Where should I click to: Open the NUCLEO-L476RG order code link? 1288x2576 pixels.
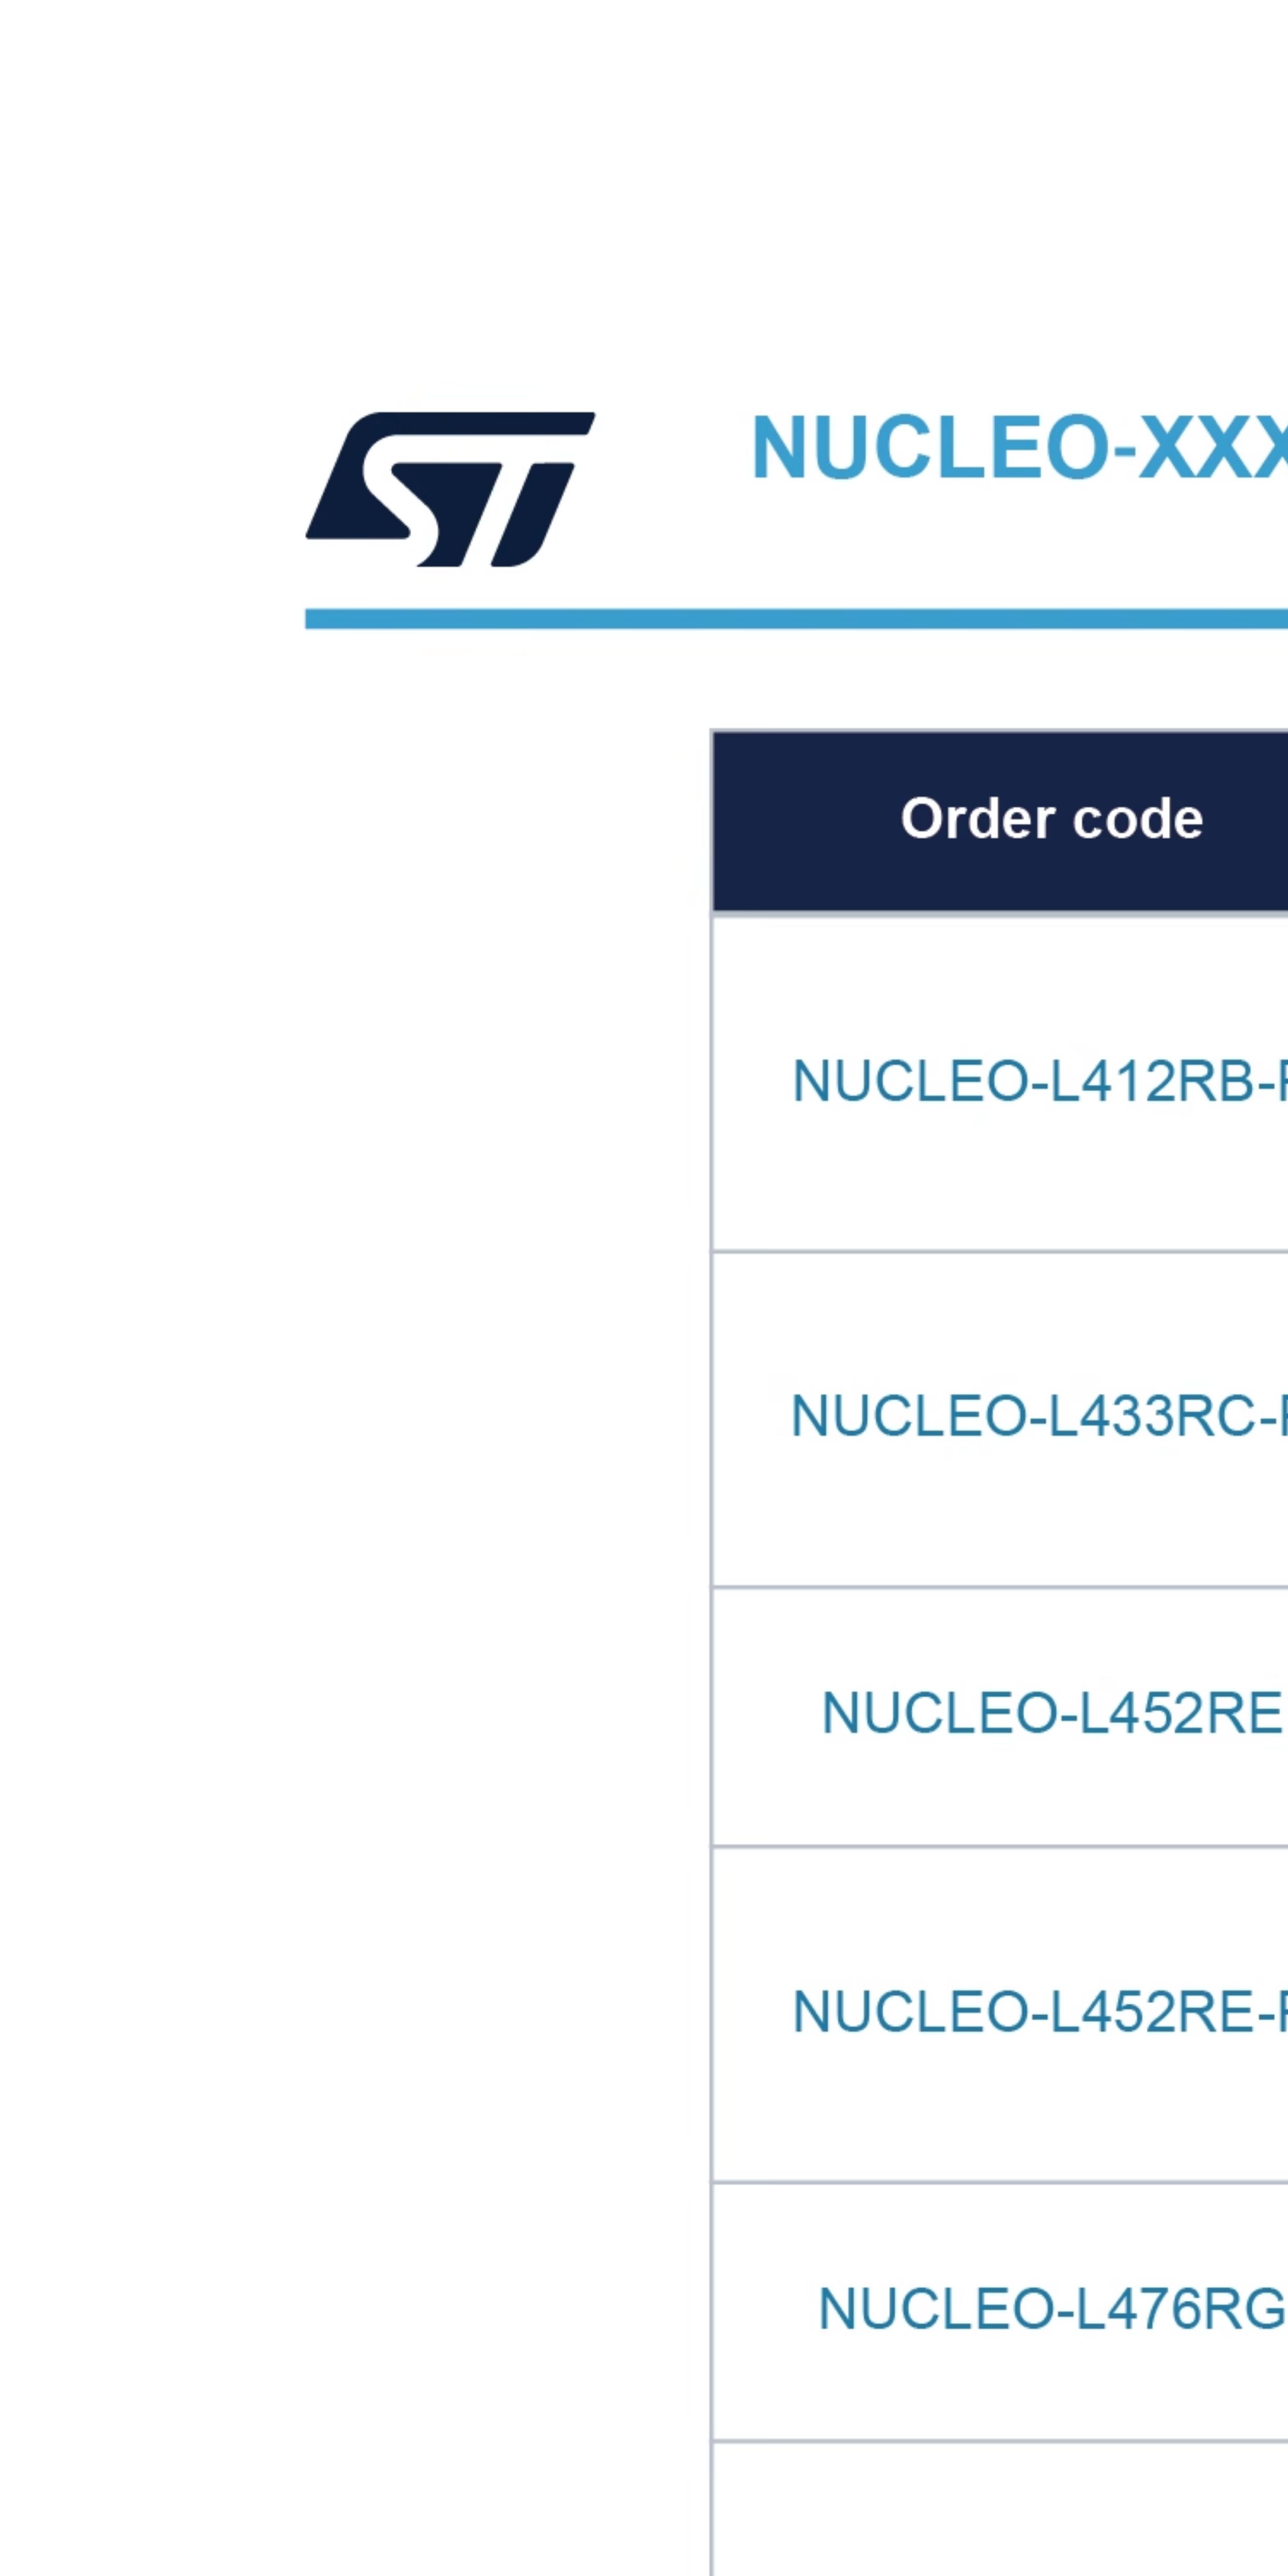1053,2308
